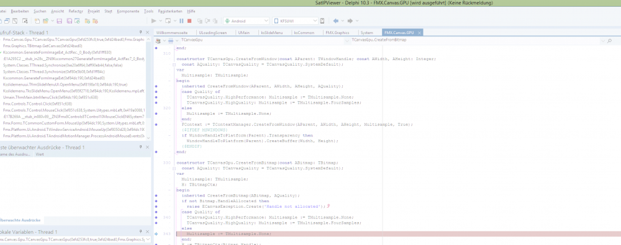
Task: Switch to the System editor tab
Action: coord(367,32)
